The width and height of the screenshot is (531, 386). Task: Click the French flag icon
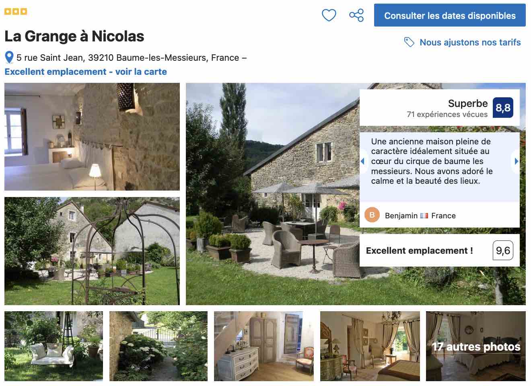tap(424, 216)
